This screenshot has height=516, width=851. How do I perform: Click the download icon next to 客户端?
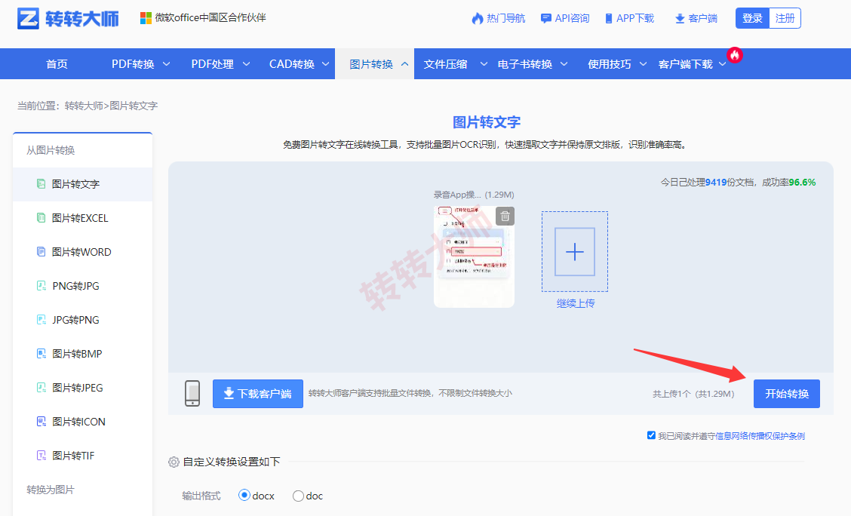[x=680, y=19]
